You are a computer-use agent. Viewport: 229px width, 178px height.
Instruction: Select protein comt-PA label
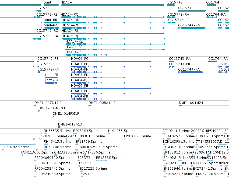click(x=52, y=80)
